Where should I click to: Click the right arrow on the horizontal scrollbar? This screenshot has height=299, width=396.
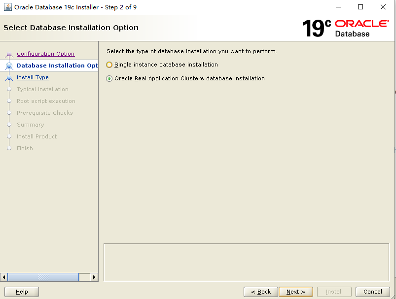(94, 277)
